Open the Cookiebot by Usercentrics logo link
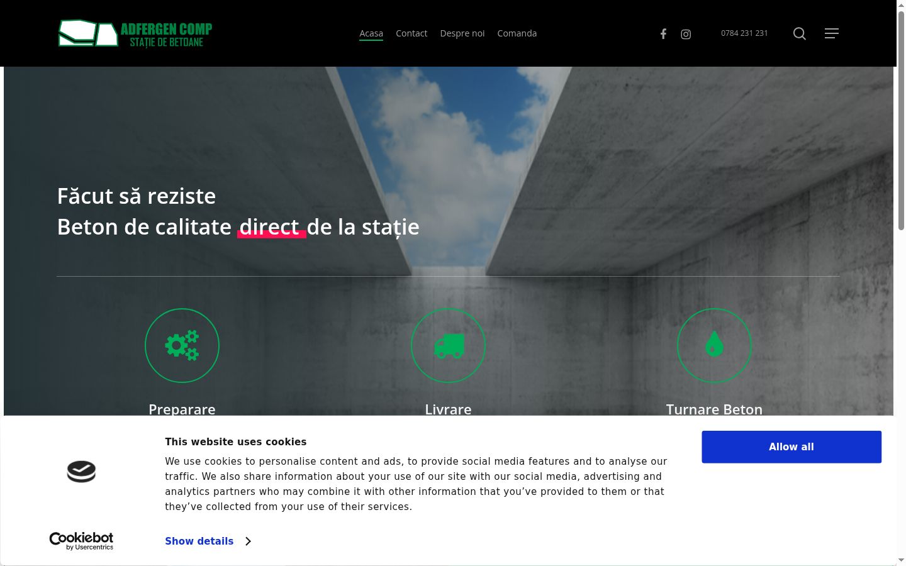This screenshot has width=906, height=566. 81,541
